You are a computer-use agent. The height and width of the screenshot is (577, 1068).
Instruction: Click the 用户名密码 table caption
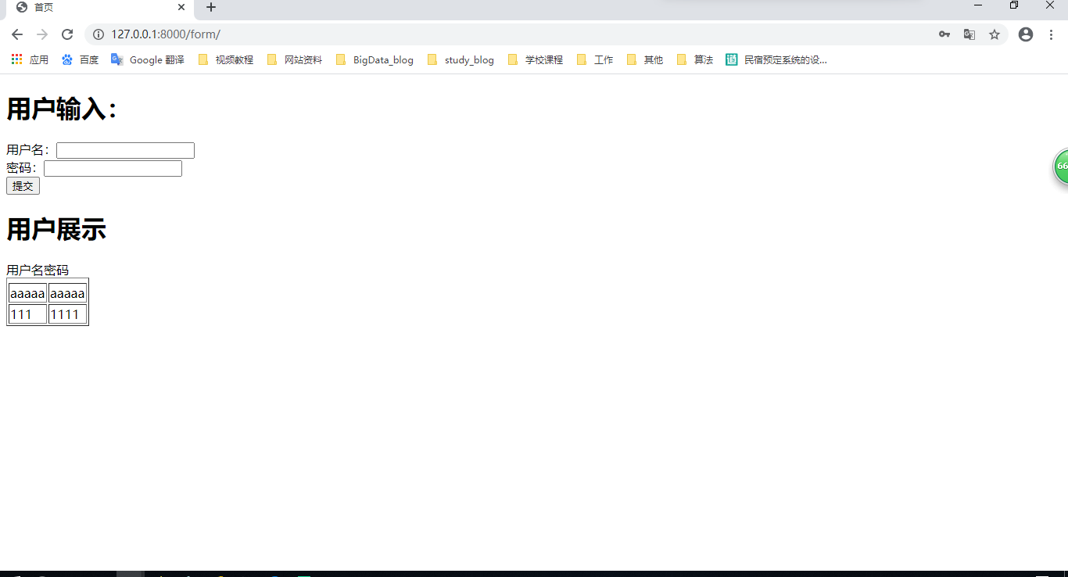pos(38,271)
